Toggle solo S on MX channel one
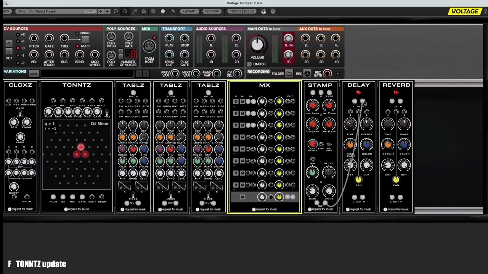This screenshot has width=488, height=274. coord(236,102)
